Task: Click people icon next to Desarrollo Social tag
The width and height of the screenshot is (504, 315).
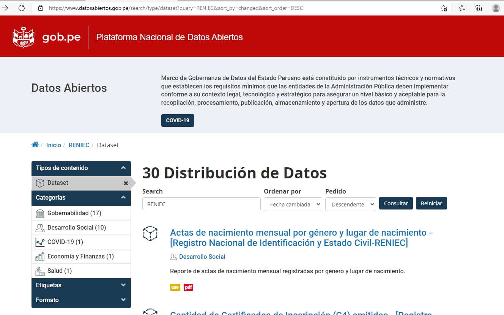Action: [x=173, y=257]
